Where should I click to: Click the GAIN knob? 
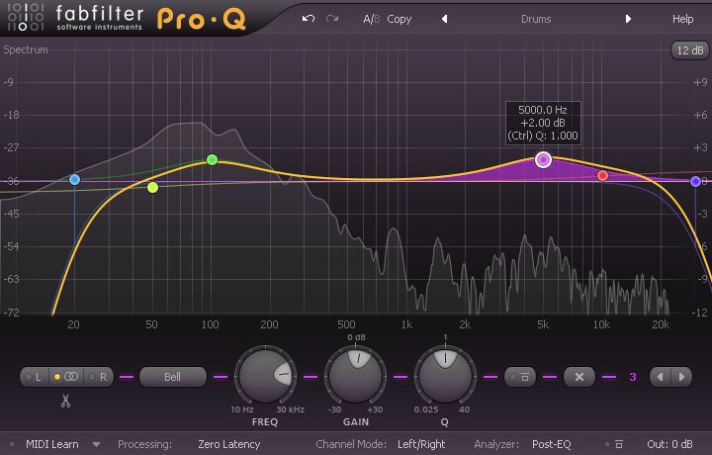tap(356, 376)
